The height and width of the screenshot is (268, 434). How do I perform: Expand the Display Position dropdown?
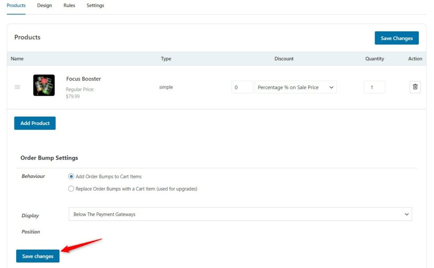[x=240, y=214]
